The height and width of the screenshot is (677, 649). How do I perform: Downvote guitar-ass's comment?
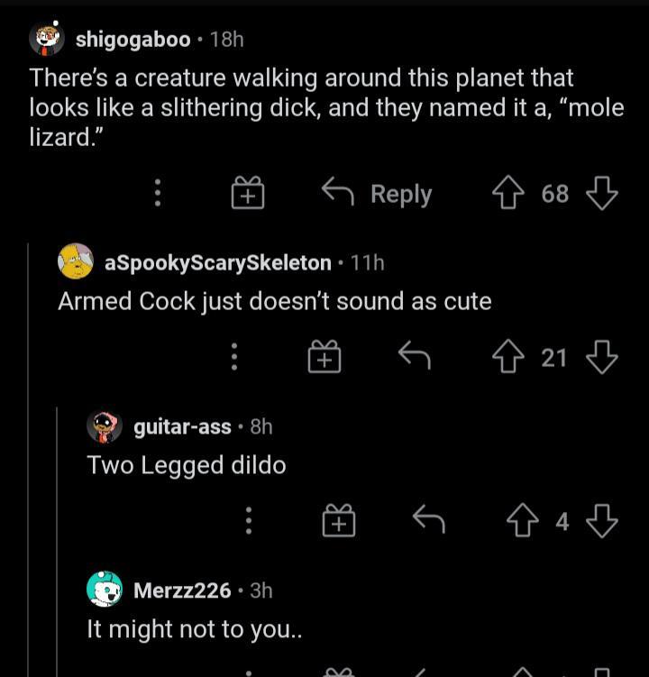(601, 521)
